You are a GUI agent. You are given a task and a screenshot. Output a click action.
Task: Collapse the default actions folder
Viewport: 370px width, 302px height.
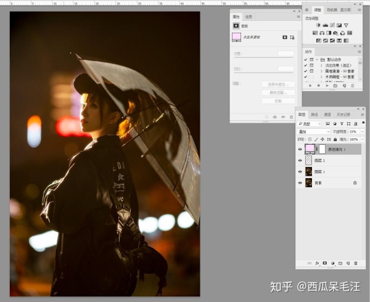point(318,60)
